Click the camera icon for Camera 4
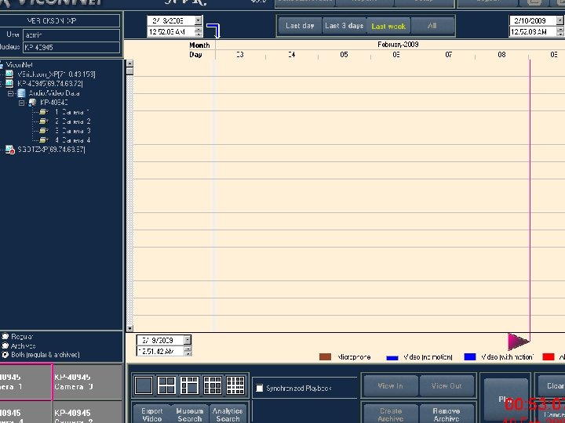Screen dimensions: 565x423 [44, 140]
